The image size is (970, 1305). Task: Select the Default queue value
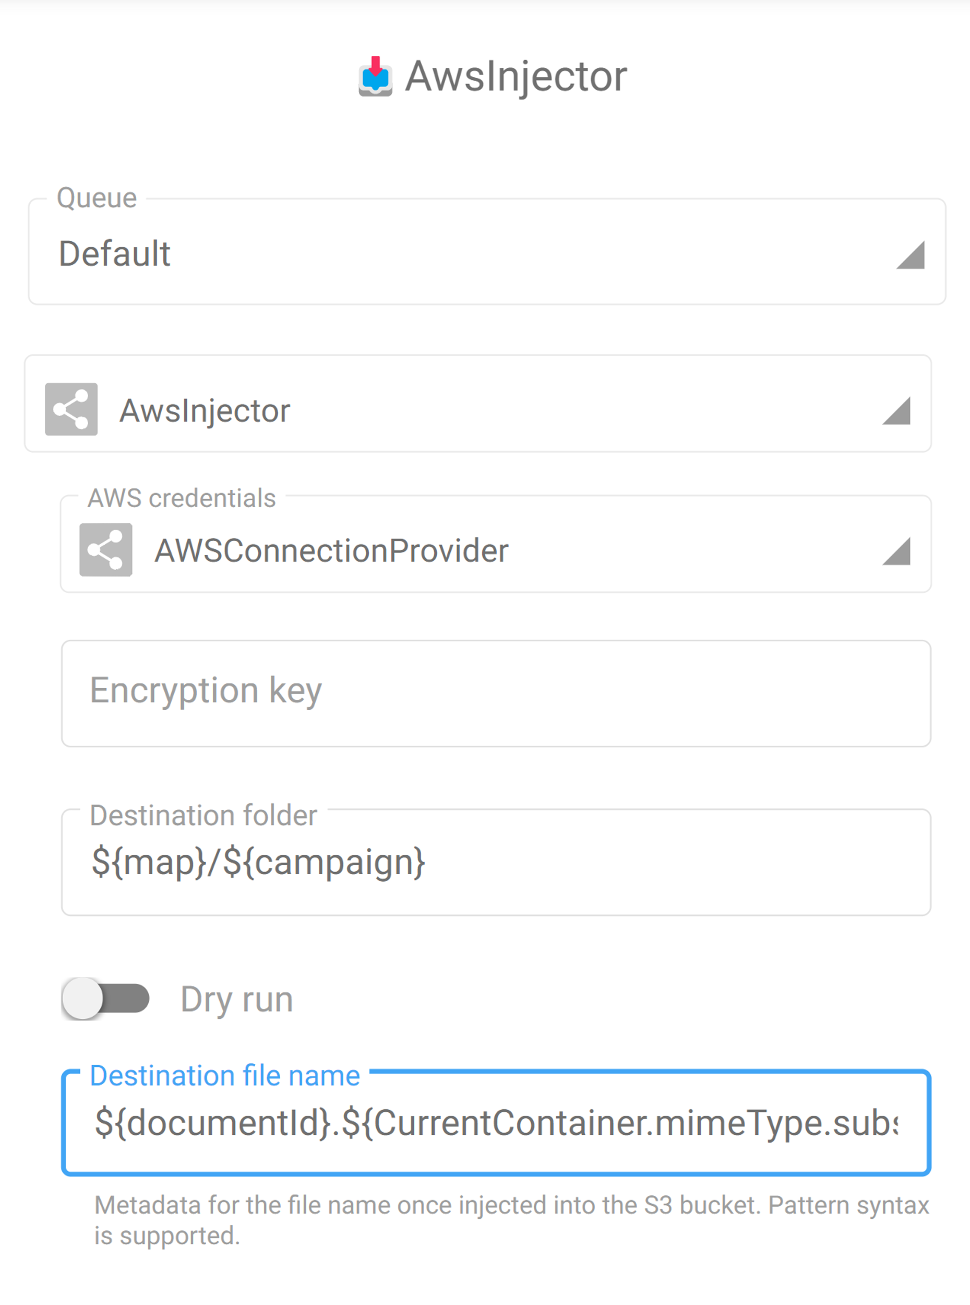point(114,254)
